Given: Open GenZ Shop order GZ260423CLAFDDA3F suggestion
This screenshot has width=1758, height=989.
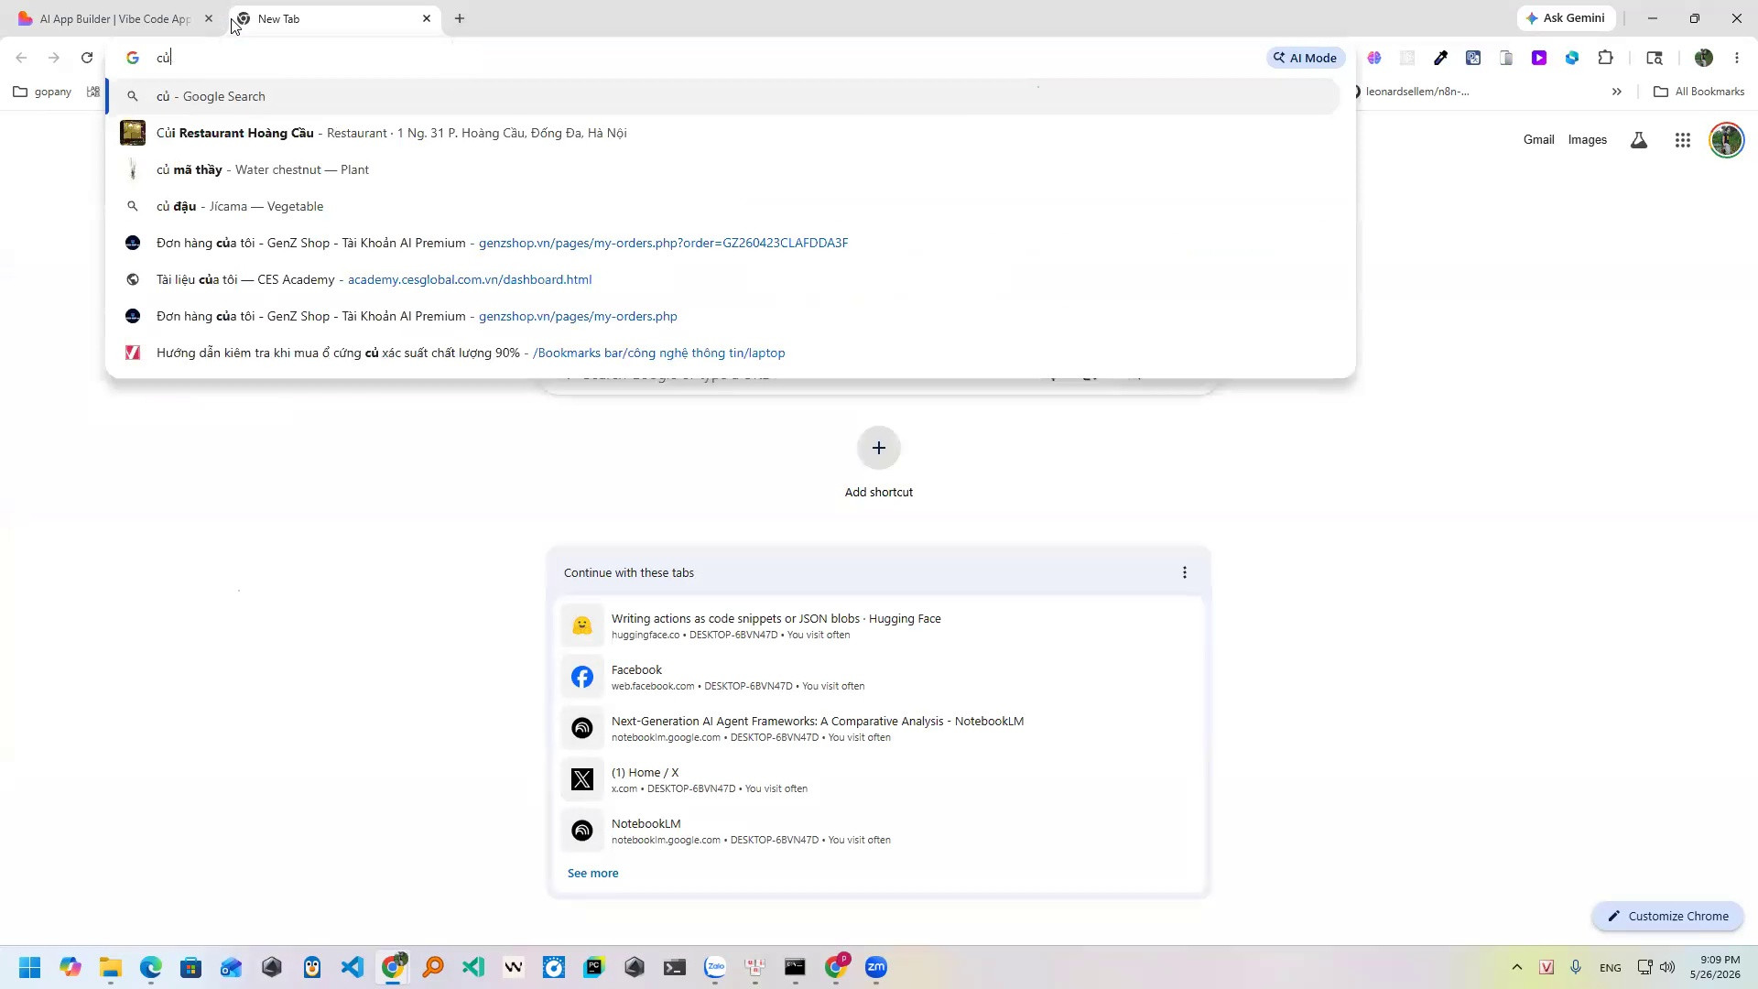Looking at the screenshot, I should tap(723, 243).
